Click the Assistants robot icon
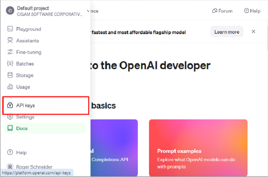Viewport: 268px width, 177px height. (10, 40)
